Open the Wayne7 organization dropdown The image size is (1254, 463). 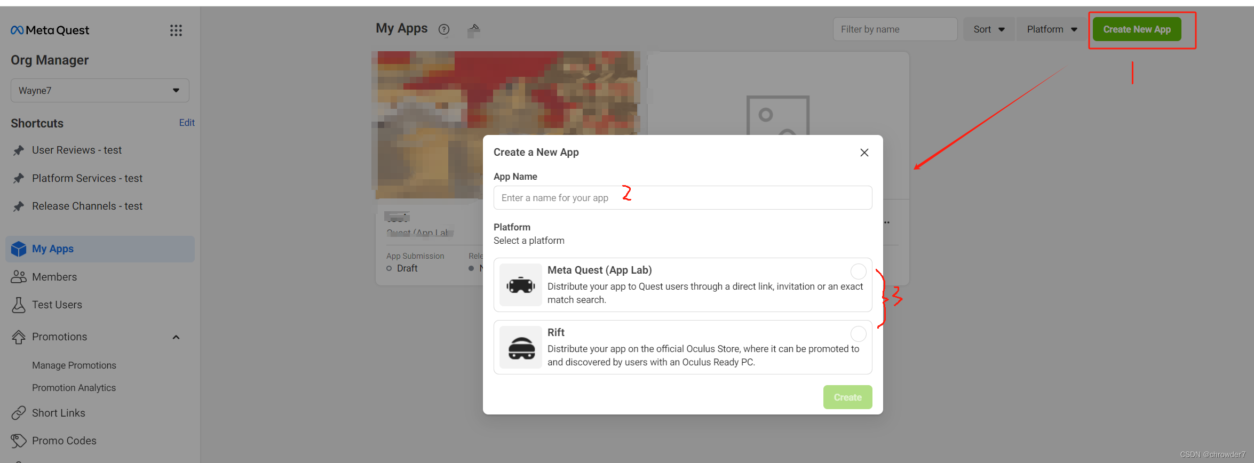click(x=100, y=91)
